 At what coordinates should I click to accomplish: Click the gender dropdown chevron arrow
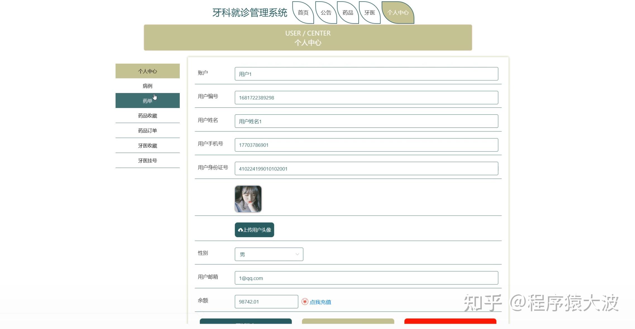pos(297,254)
